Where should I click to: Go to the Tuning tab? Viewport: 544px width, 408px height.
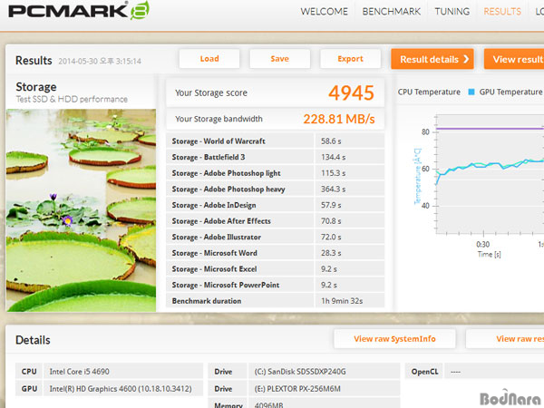pyautogui.click(x=452, y=12)
